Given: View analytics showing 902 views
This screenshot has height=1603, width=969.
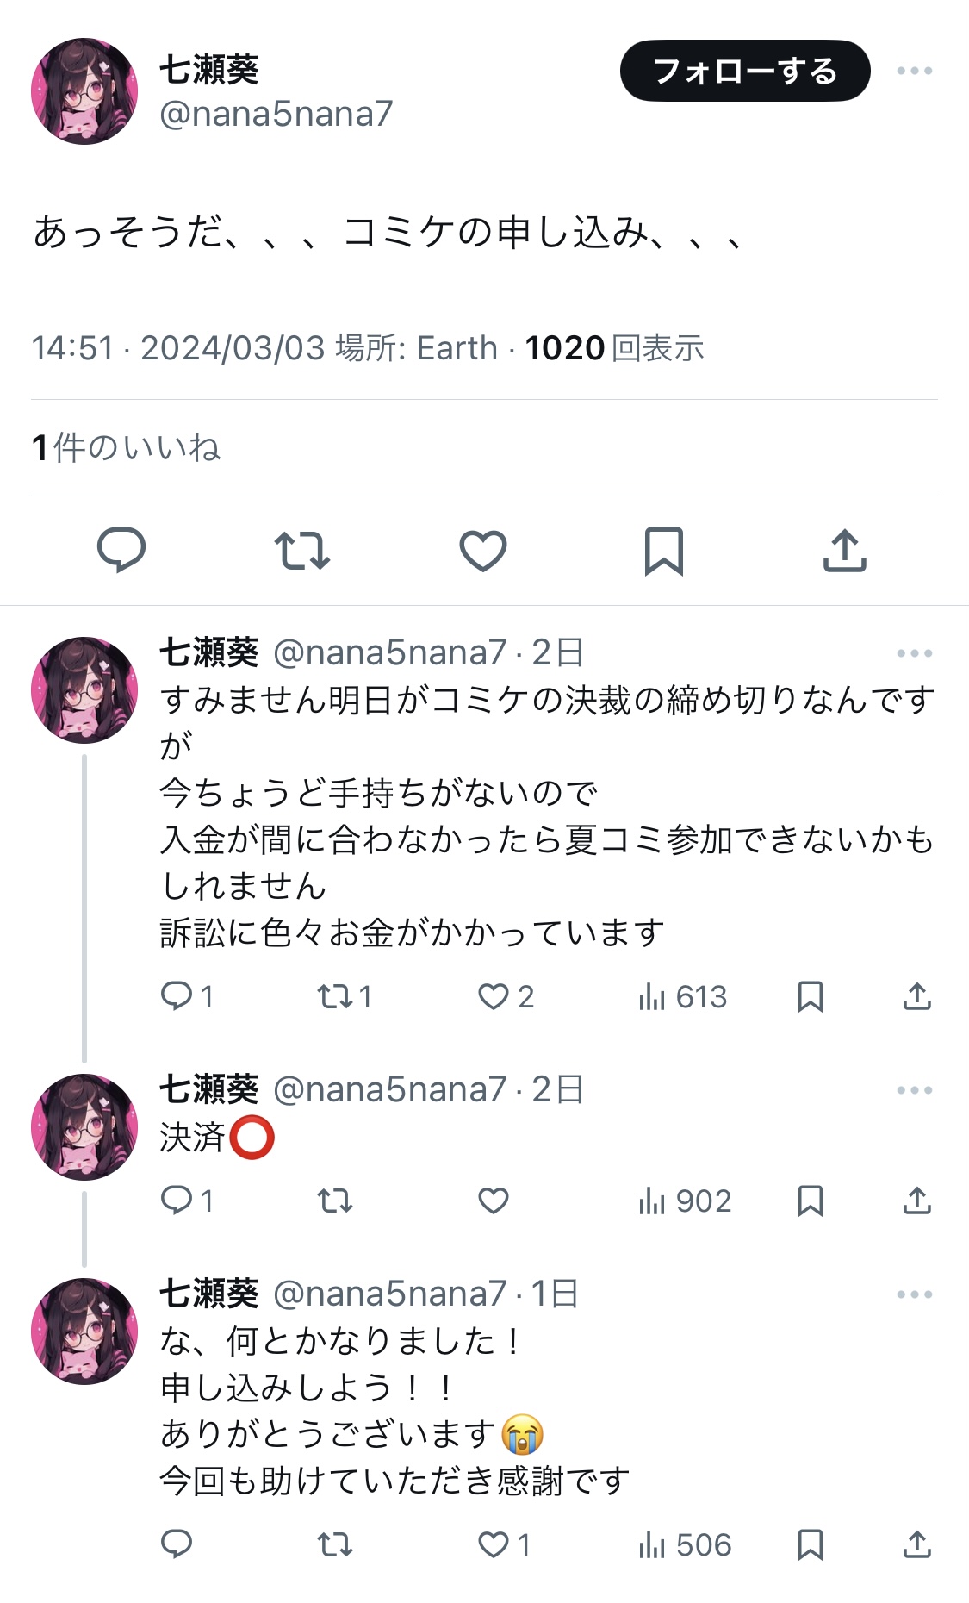Looking at the screenshot, I should tap(685, 1201).
